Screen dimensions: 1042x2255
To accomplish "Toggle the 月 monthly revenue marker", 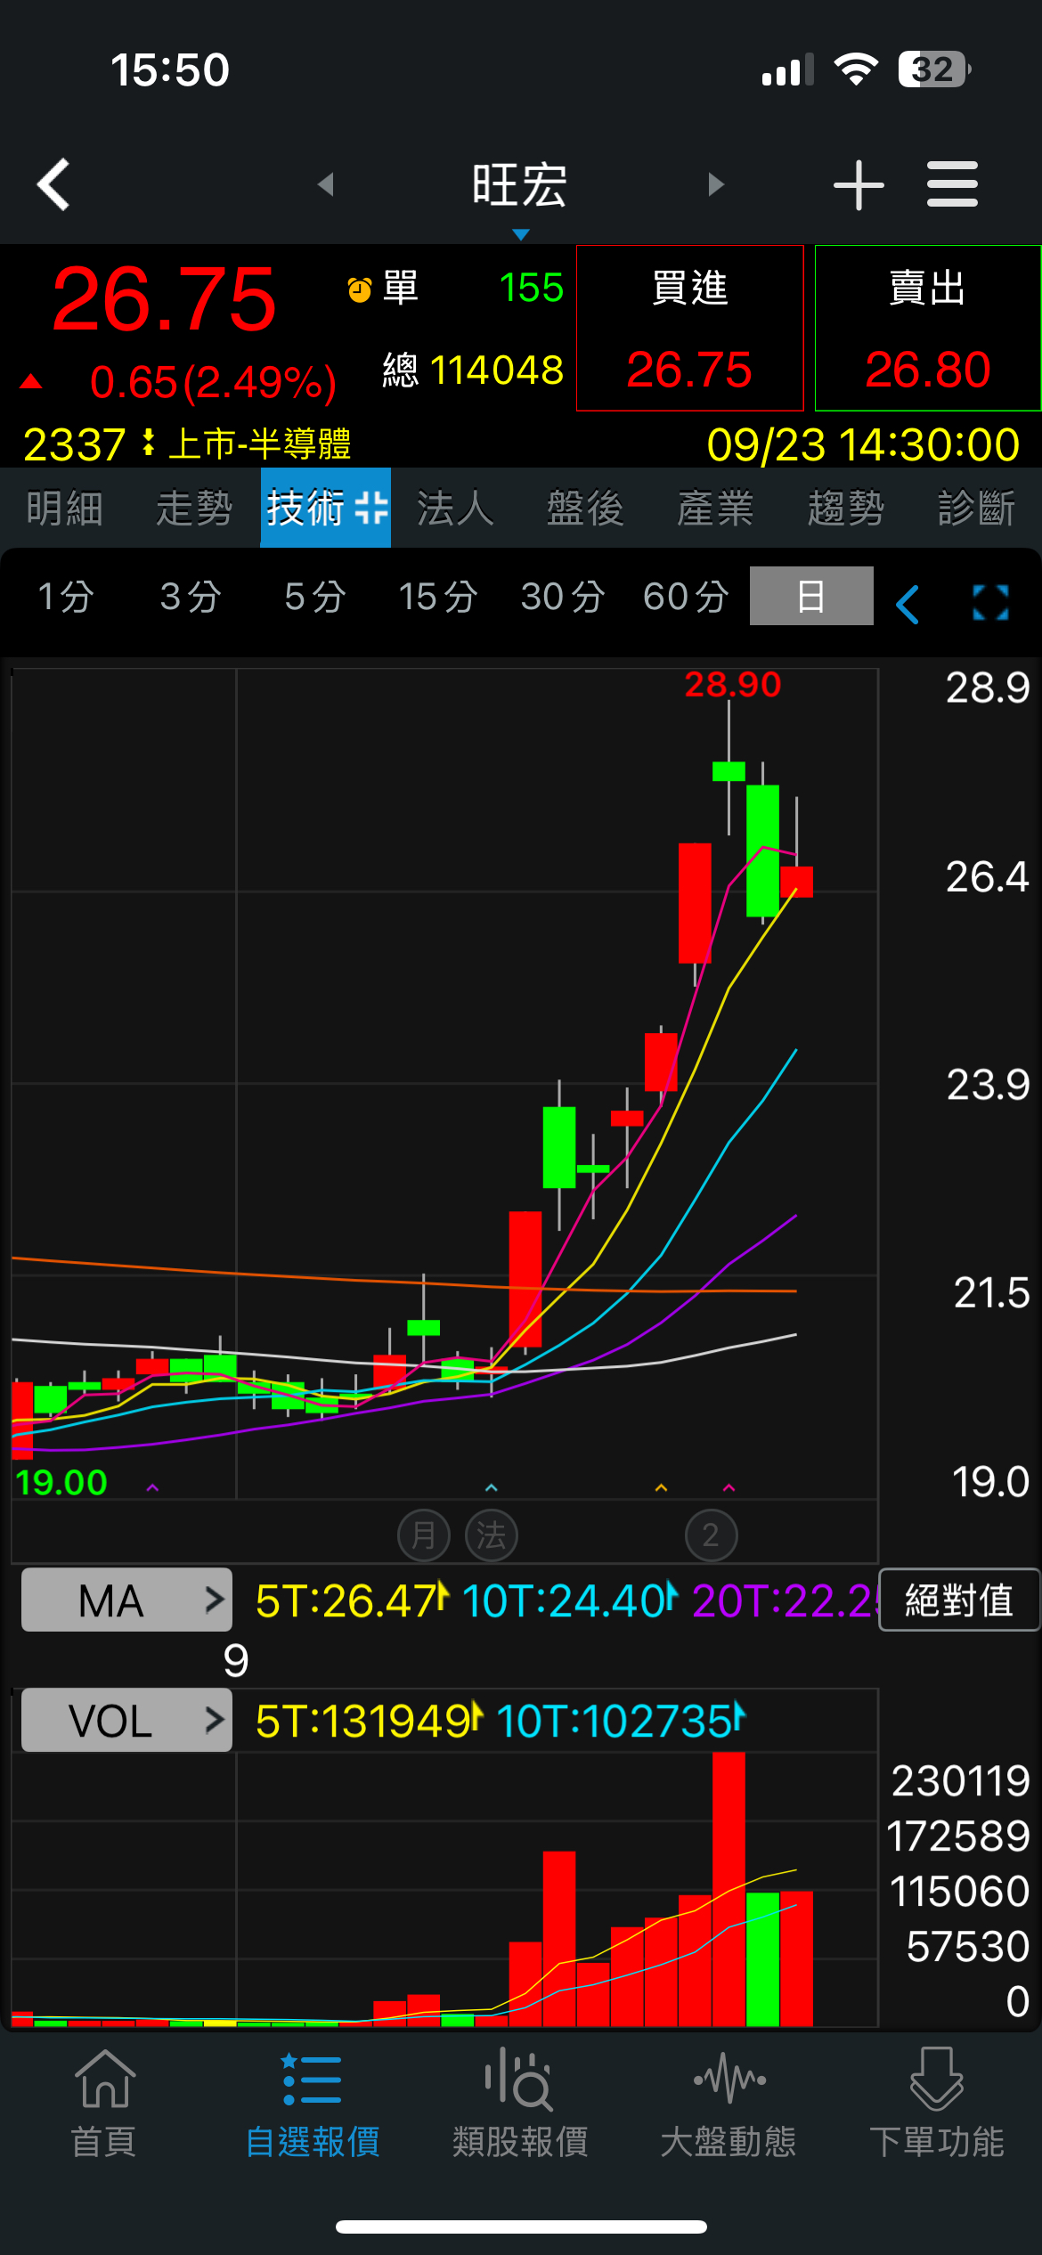I will tap(424, 1535).
